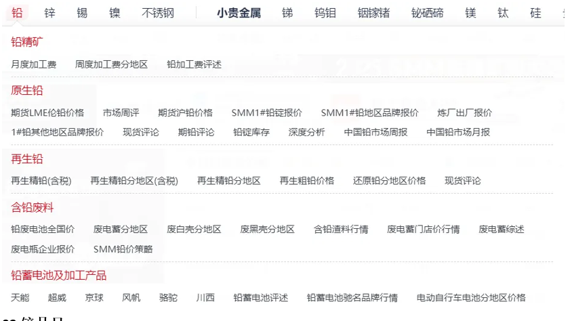Switch to the 锌 tab

coord(49,13)
